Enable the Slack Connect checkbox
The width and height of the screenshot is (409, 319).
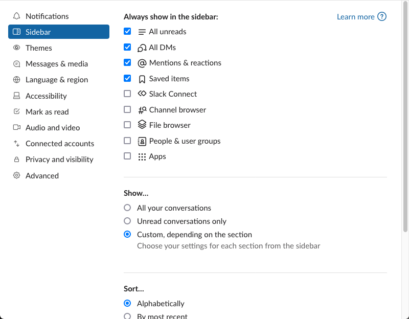click(x=127, y=94)
